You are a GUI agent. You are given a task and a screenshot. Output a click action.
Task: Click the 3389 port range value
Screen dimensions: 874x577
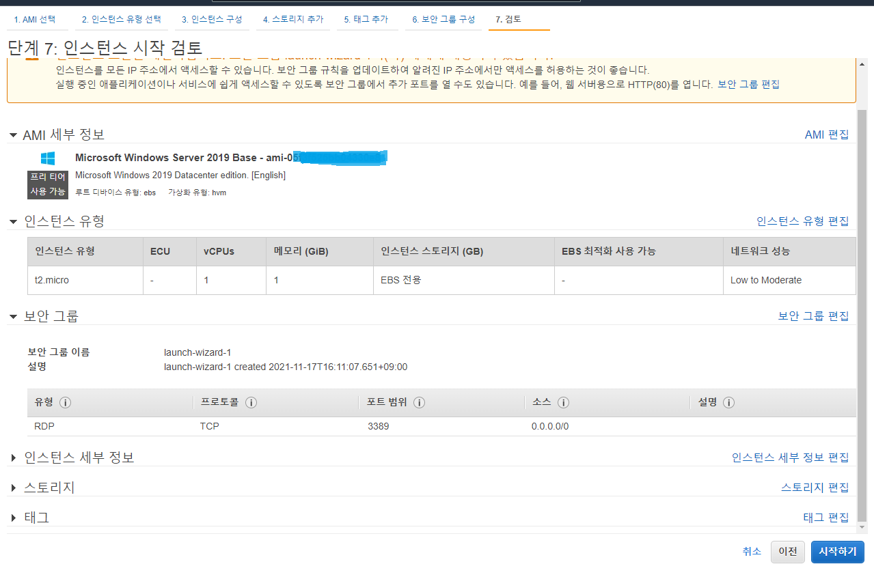tap(378, 426)
